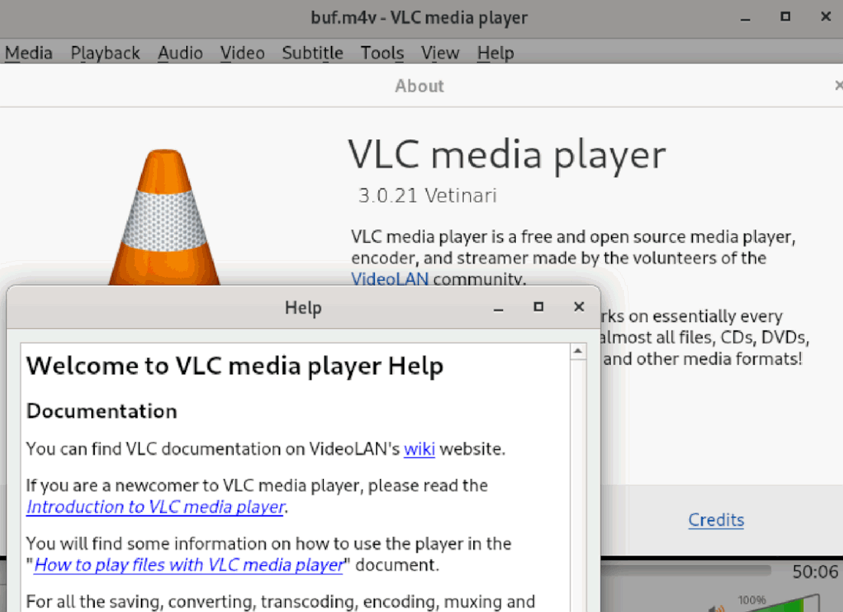This screenshot has width=843, height=612.
Task: Click the VLC cone logo in About
Action: coord(165,217)
